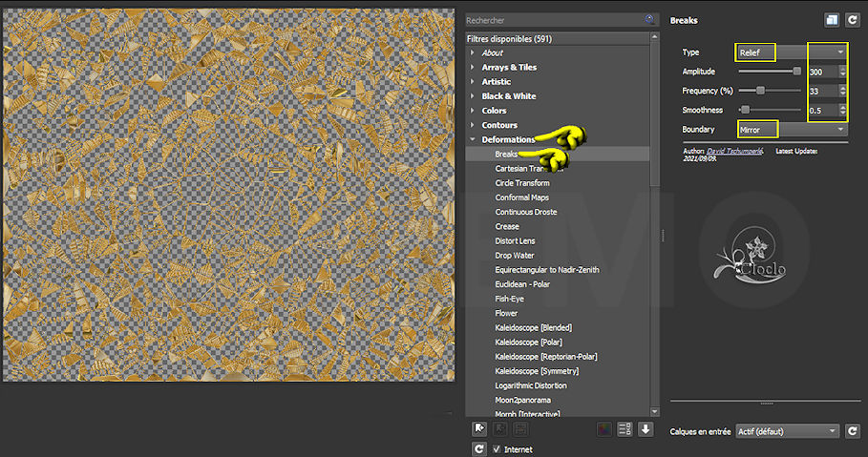Reset Breaks parameters with the top-right reset icon
868x457 pixels.
click(x=852, y=19)
